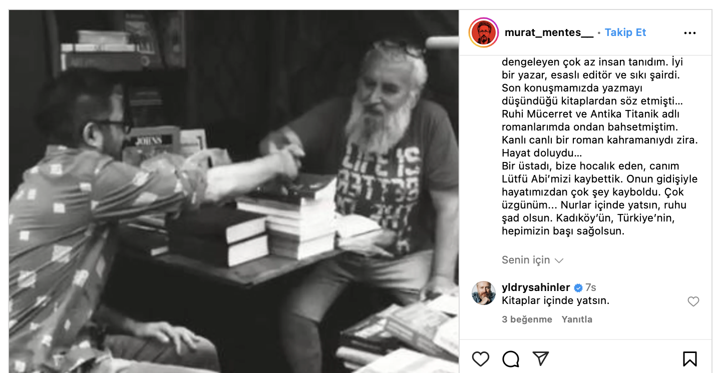Click the 7s comment timestamp
The width and height of the screenshot is (716, 373).
(591, 287)
